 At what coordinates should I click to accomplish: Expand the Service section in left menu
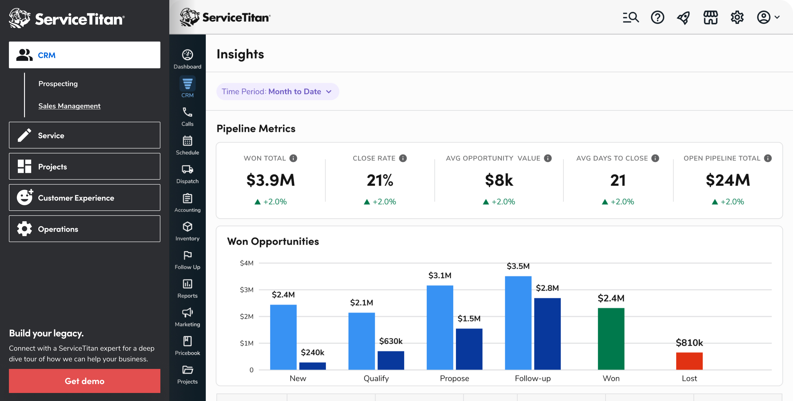click(84, 135)
